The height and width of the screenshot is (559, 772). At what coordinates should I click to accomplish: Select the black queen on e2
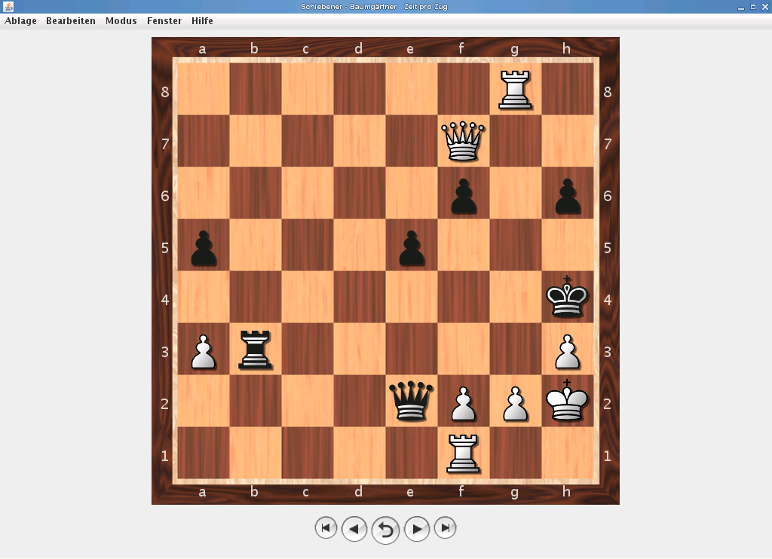[410, 402]
